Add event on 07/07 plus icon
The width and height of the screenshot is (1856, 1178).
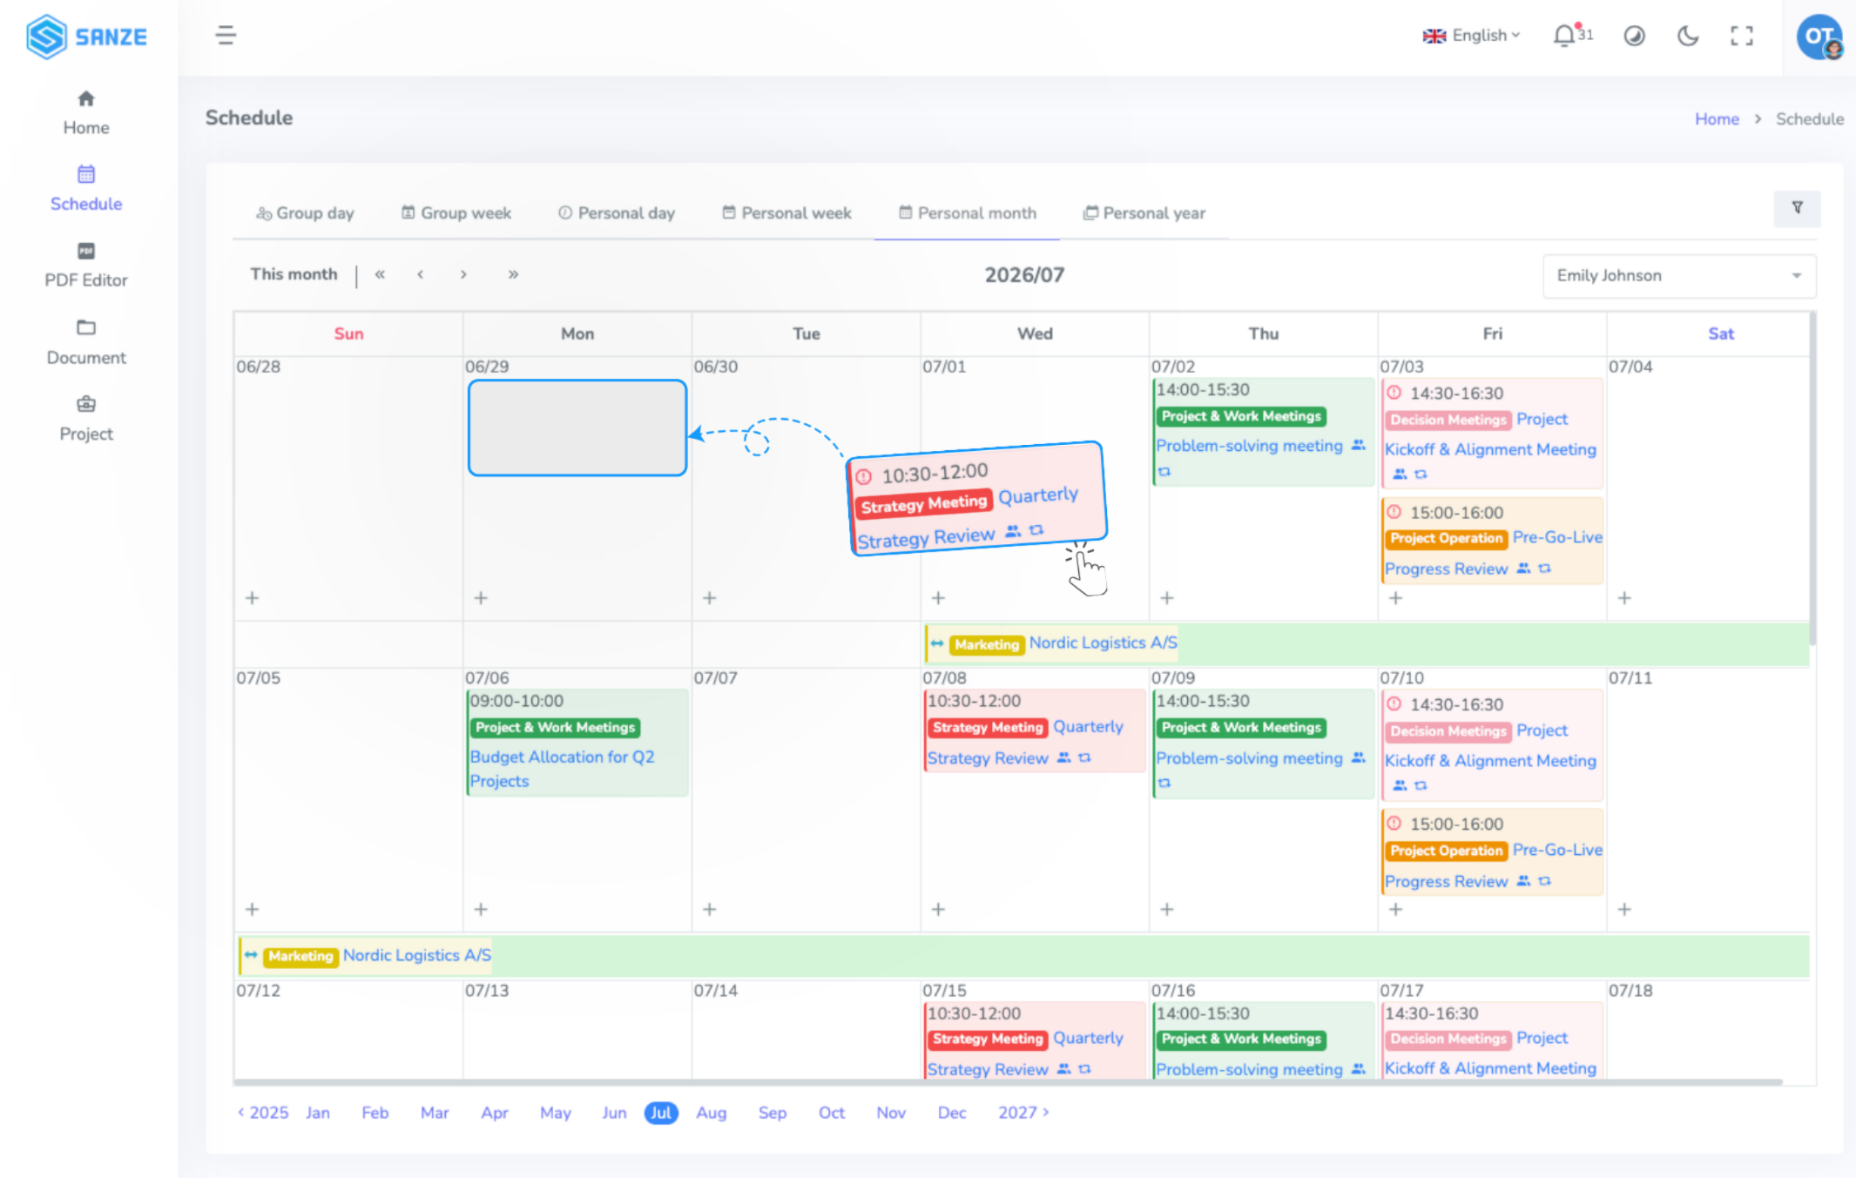pos(710,909)
